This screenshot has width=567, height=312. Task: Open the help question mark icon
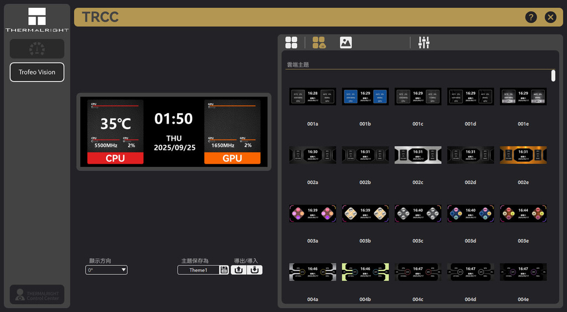point(531,17)
